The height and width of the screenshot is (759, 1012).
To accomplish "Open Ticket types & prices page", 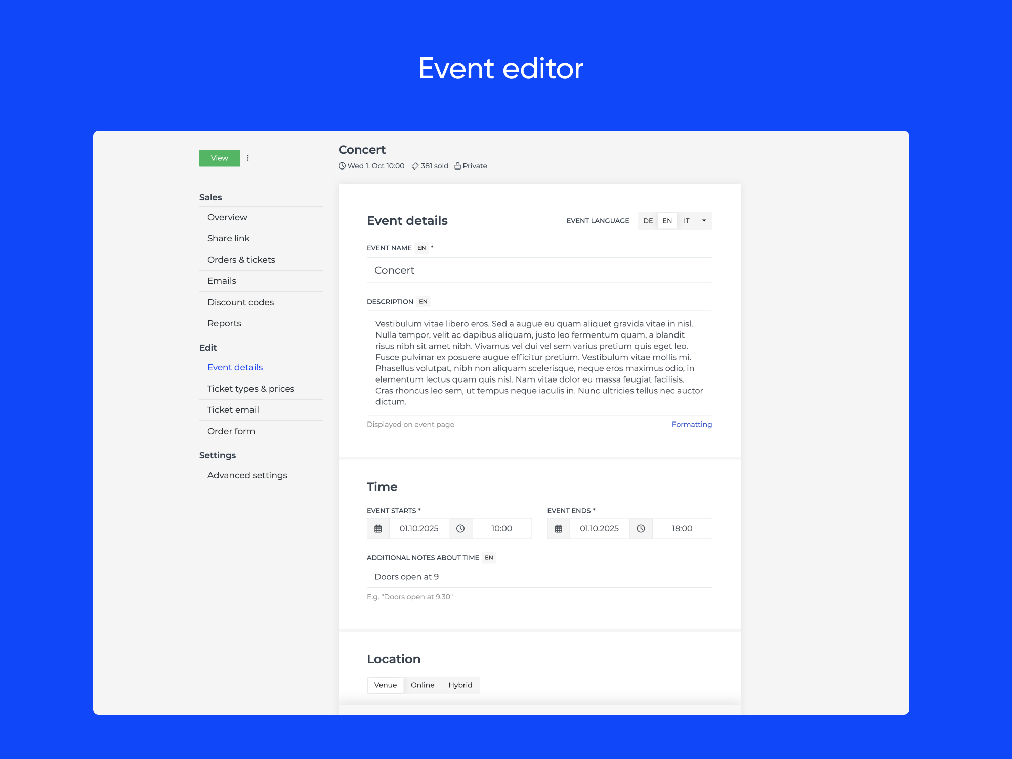I will tap(250, 389).
